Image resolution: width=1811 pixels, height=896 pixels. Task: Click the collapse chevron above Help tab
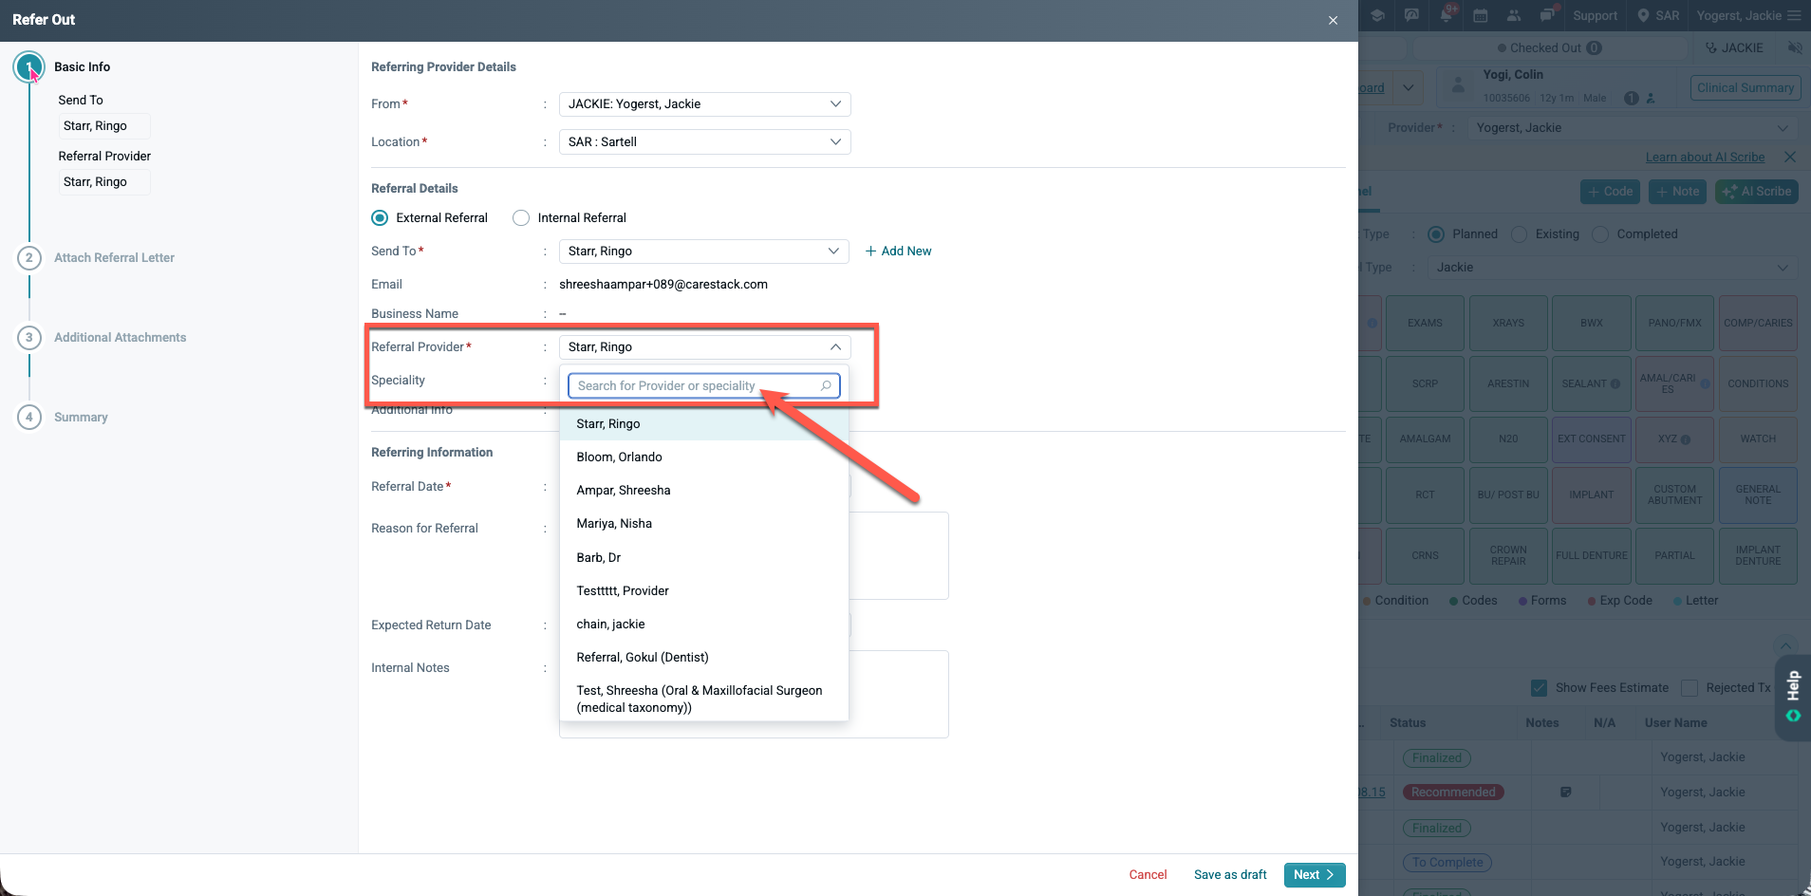pos(1785,644)
